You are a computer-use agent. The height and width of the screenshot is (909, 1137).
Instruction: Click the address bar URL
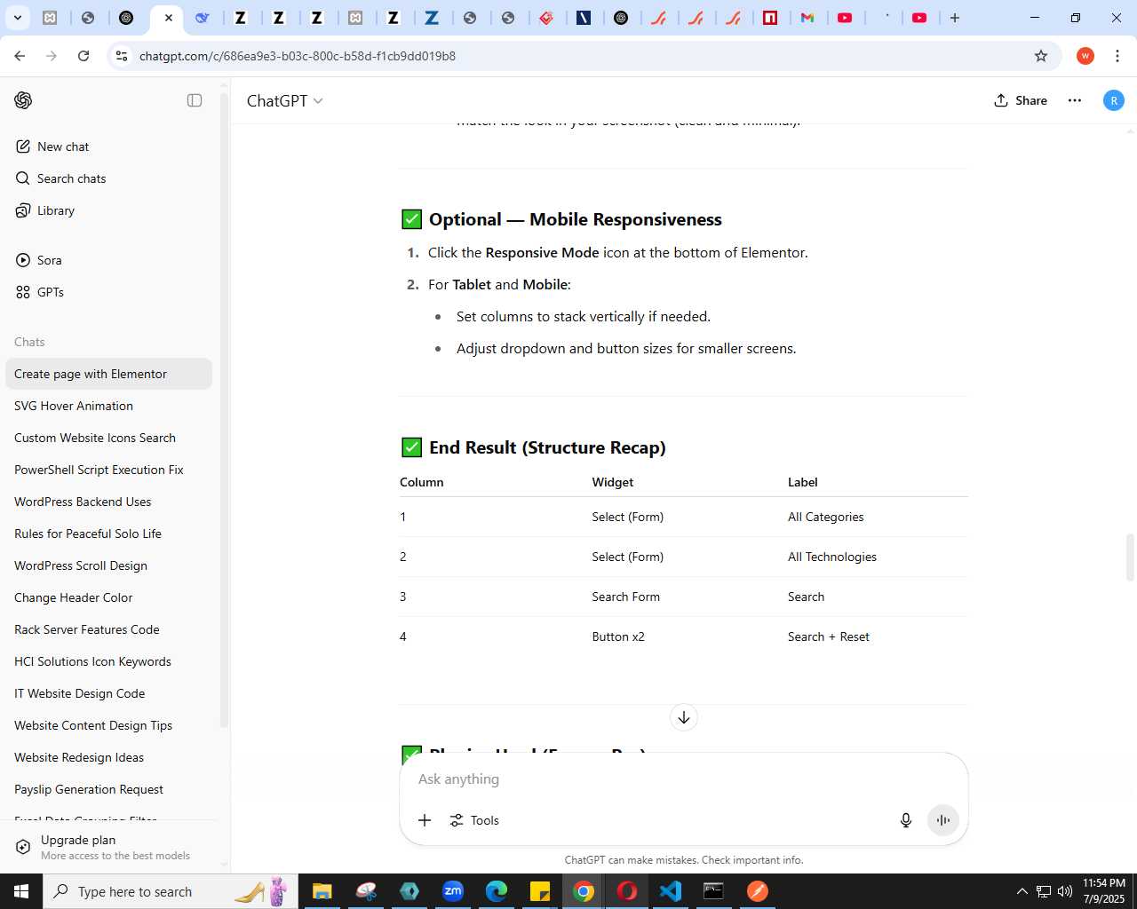point(298,56)
